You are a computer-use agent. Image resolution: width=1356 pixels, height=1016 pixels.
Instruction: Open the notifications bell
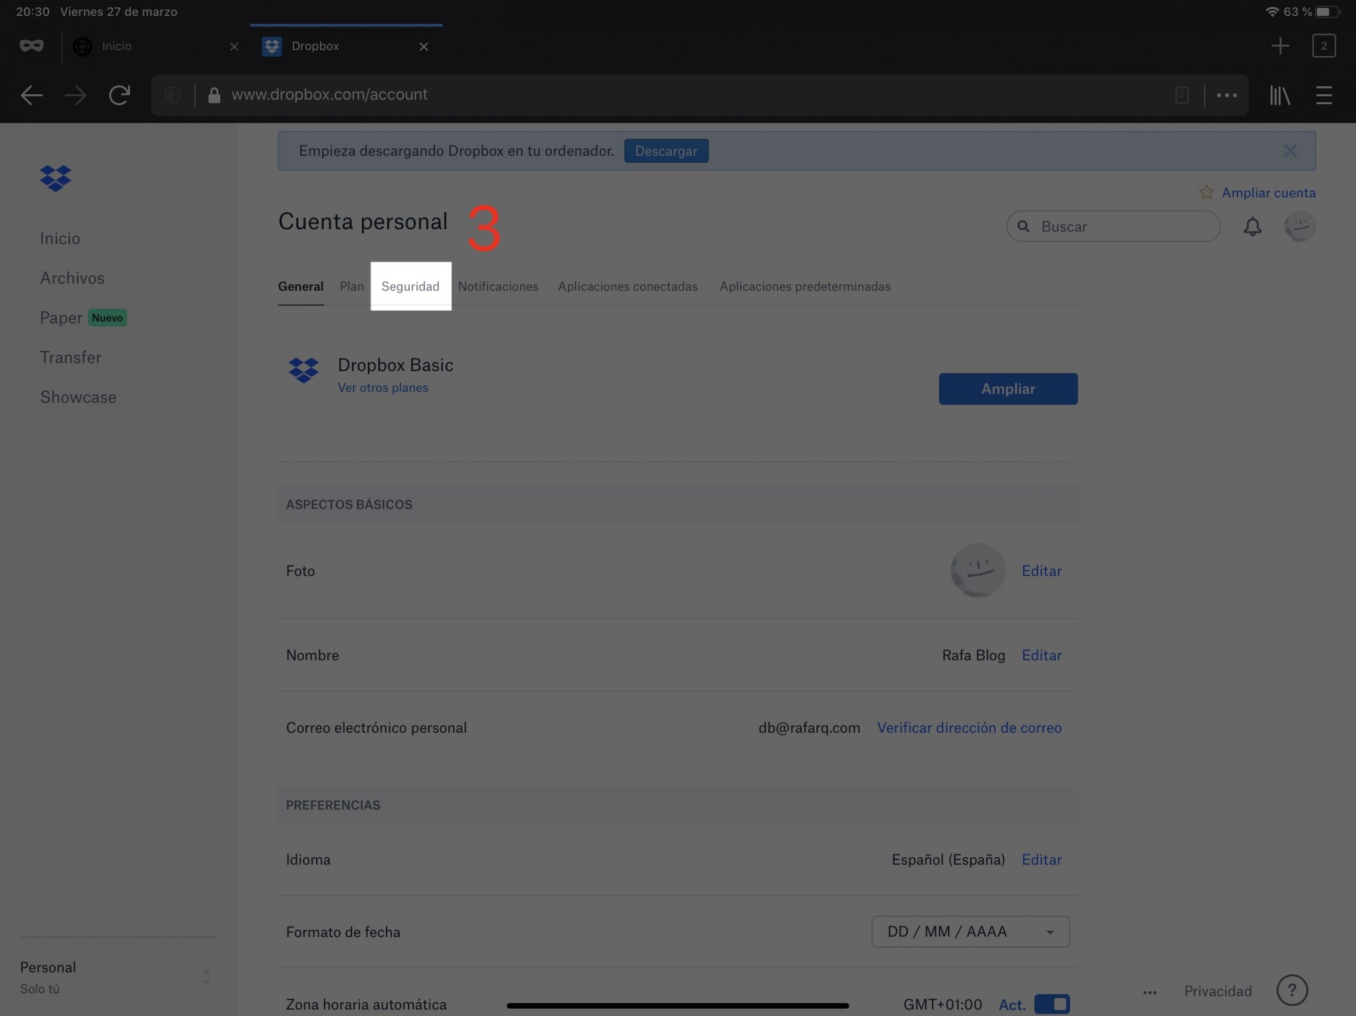(x=1252, y=227)
